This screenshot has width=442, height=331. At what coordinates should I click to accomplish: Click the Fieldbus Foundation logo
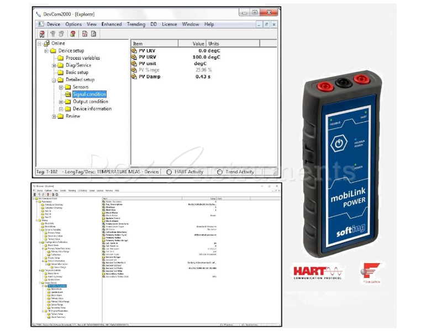point(371,273)
